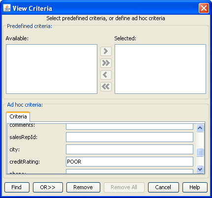Click the Remove button
This screenshot has width=212, height=198.
point(83,187)
